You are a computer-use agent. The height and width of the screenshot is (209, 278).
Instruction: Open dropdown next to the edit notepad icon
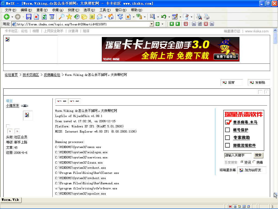tap(180, 17)
